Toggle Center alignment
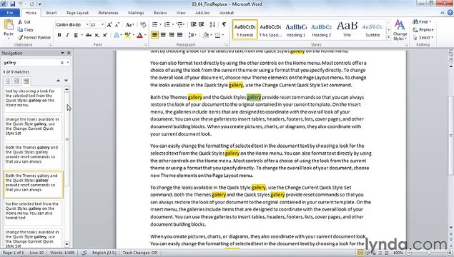This screenshot has height=257, width=454. pos(163,35)
